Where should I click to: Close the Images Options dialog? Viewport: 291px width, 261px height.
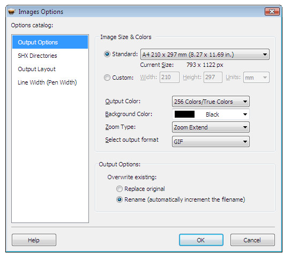point(272,12)
